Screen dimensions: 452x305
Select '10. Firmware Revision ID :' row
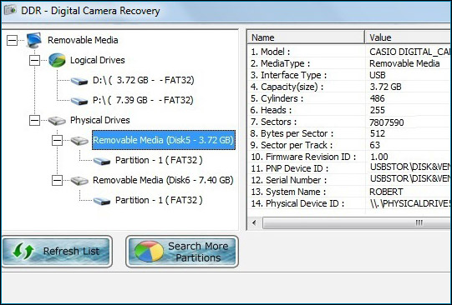(x=350, y=157)
